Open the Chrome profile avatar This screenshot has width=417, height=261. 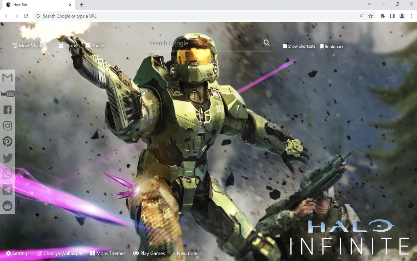(402, 16)
